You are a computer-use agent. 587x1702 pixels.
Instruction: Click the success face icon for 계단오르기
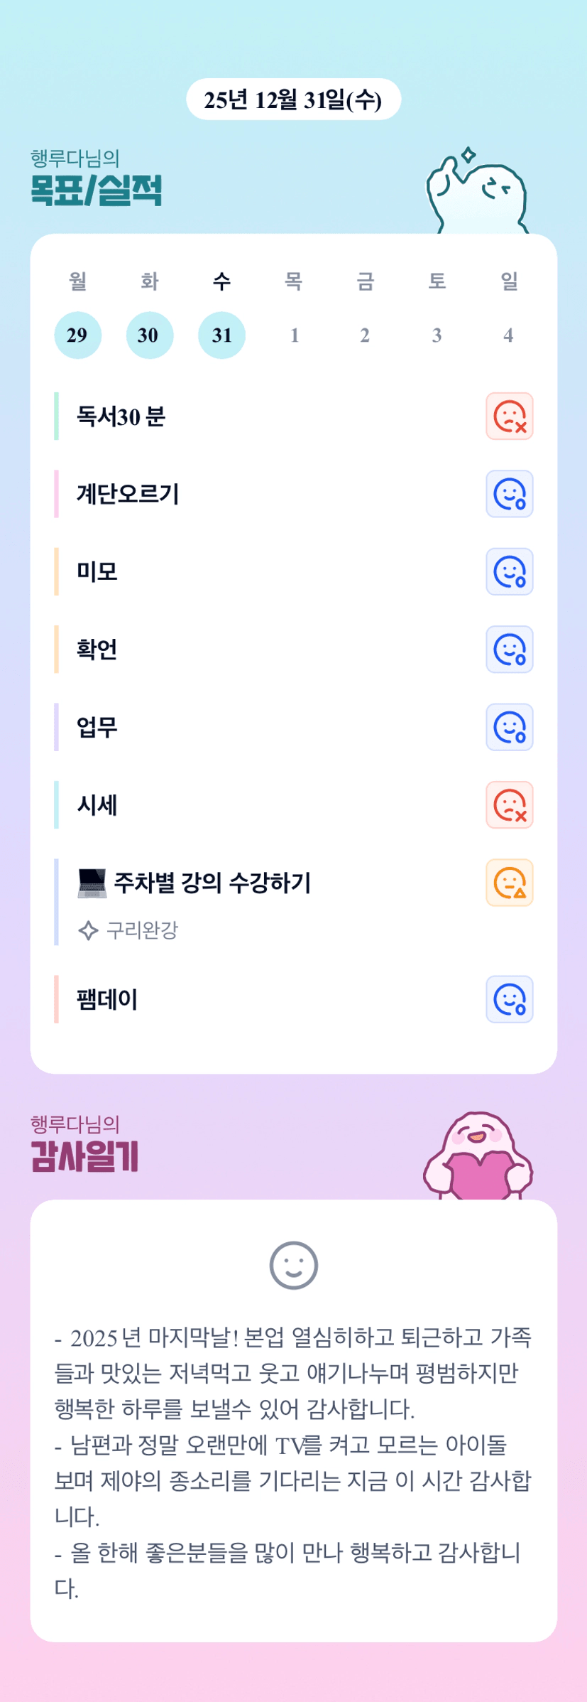click(x=509, y=494)
